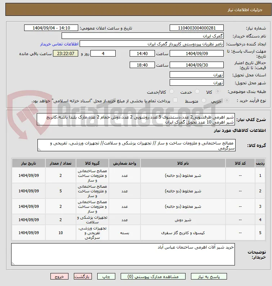
Task: Click the گروه کالا table column header
Action: tap(92, 163)
